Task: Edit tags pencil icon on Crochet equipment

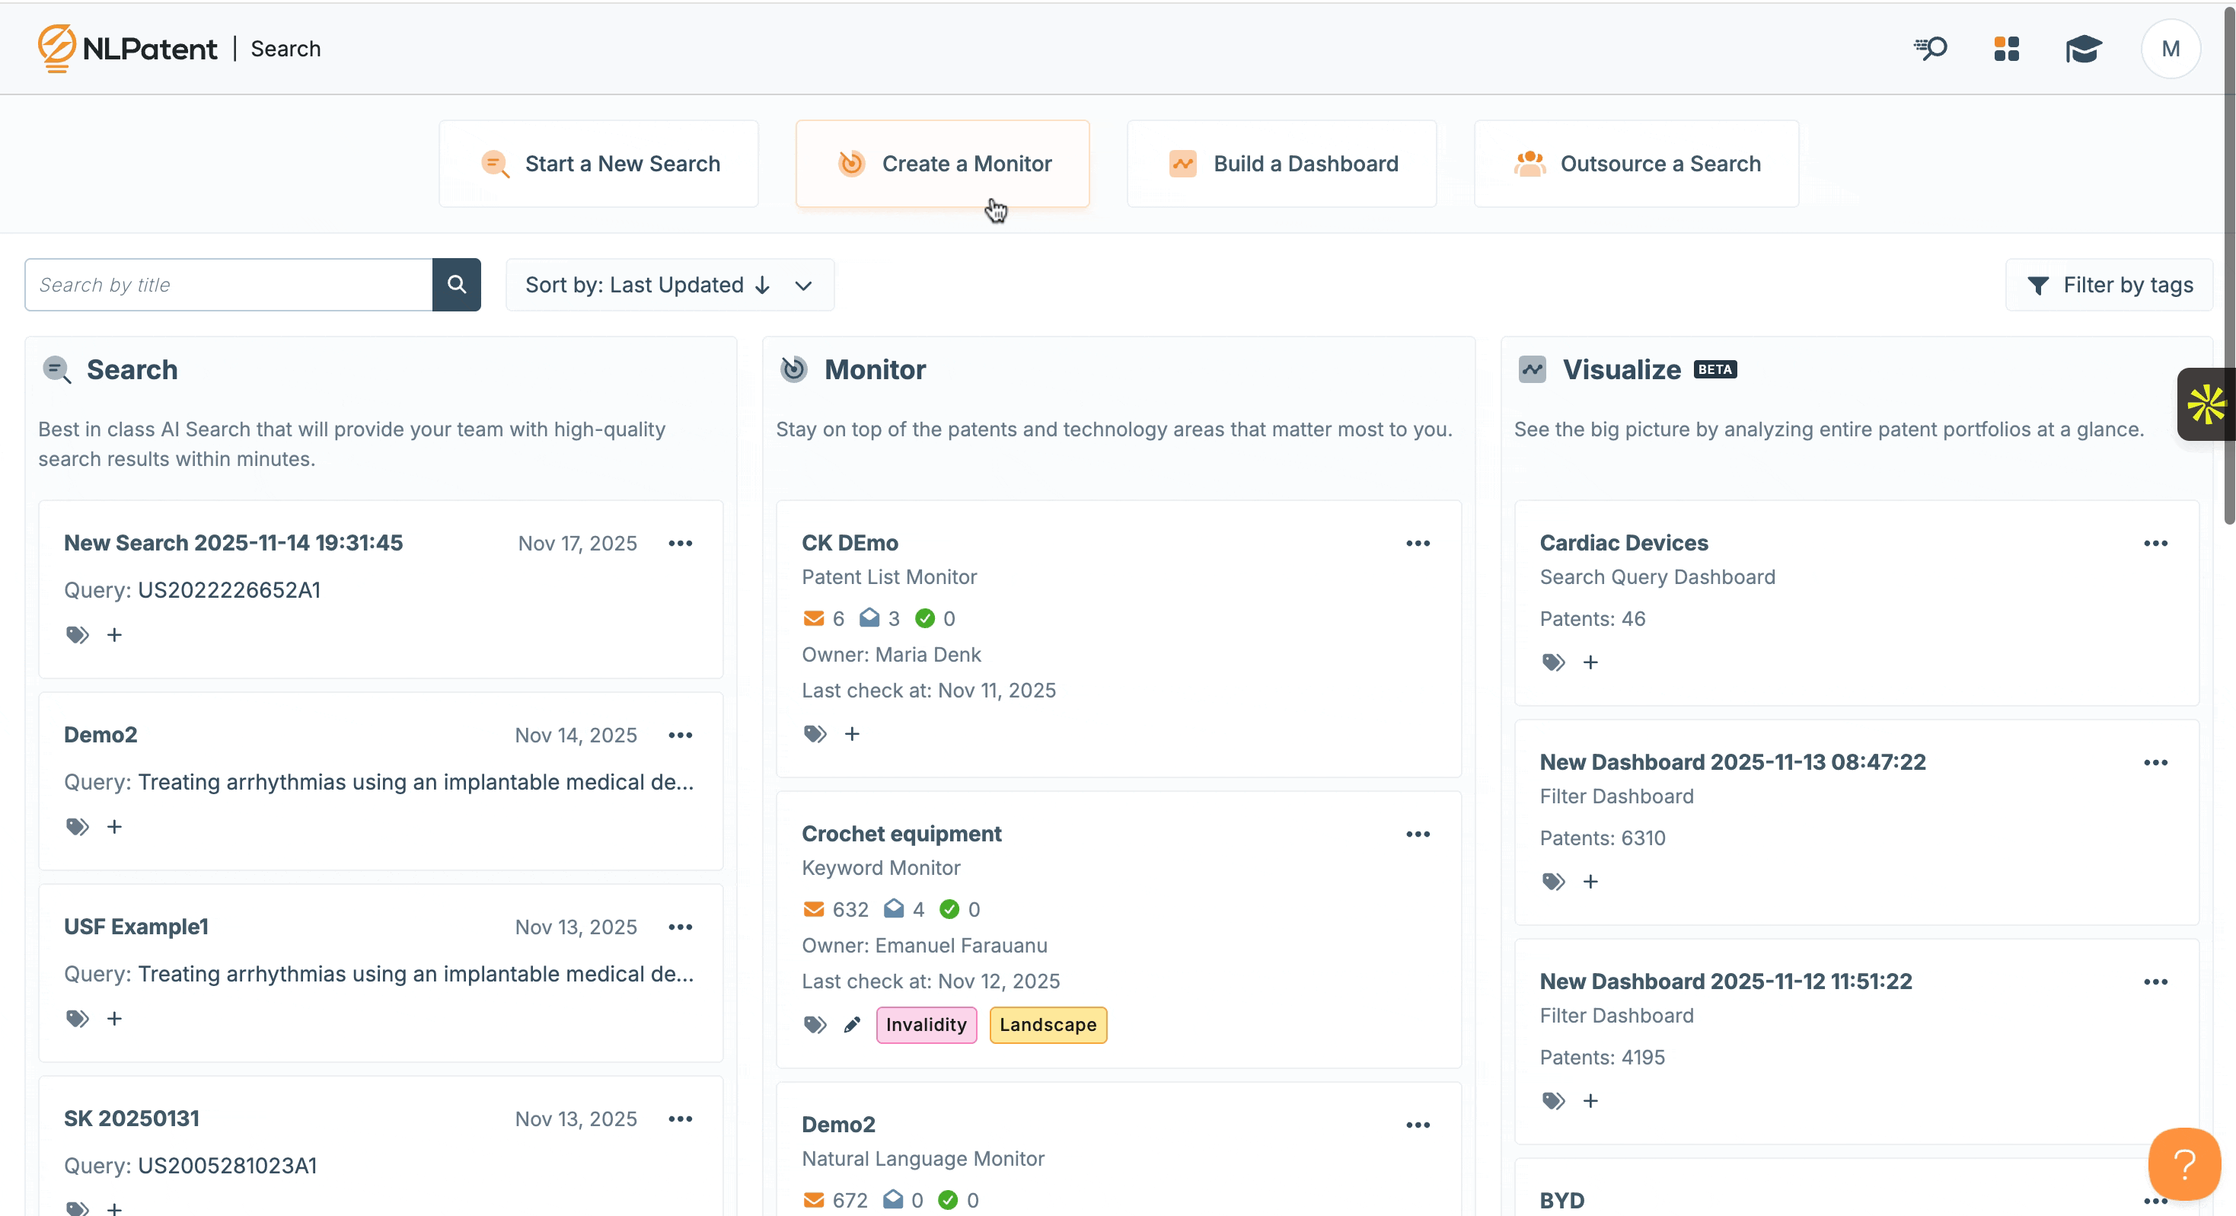Action: [851, 1025]
